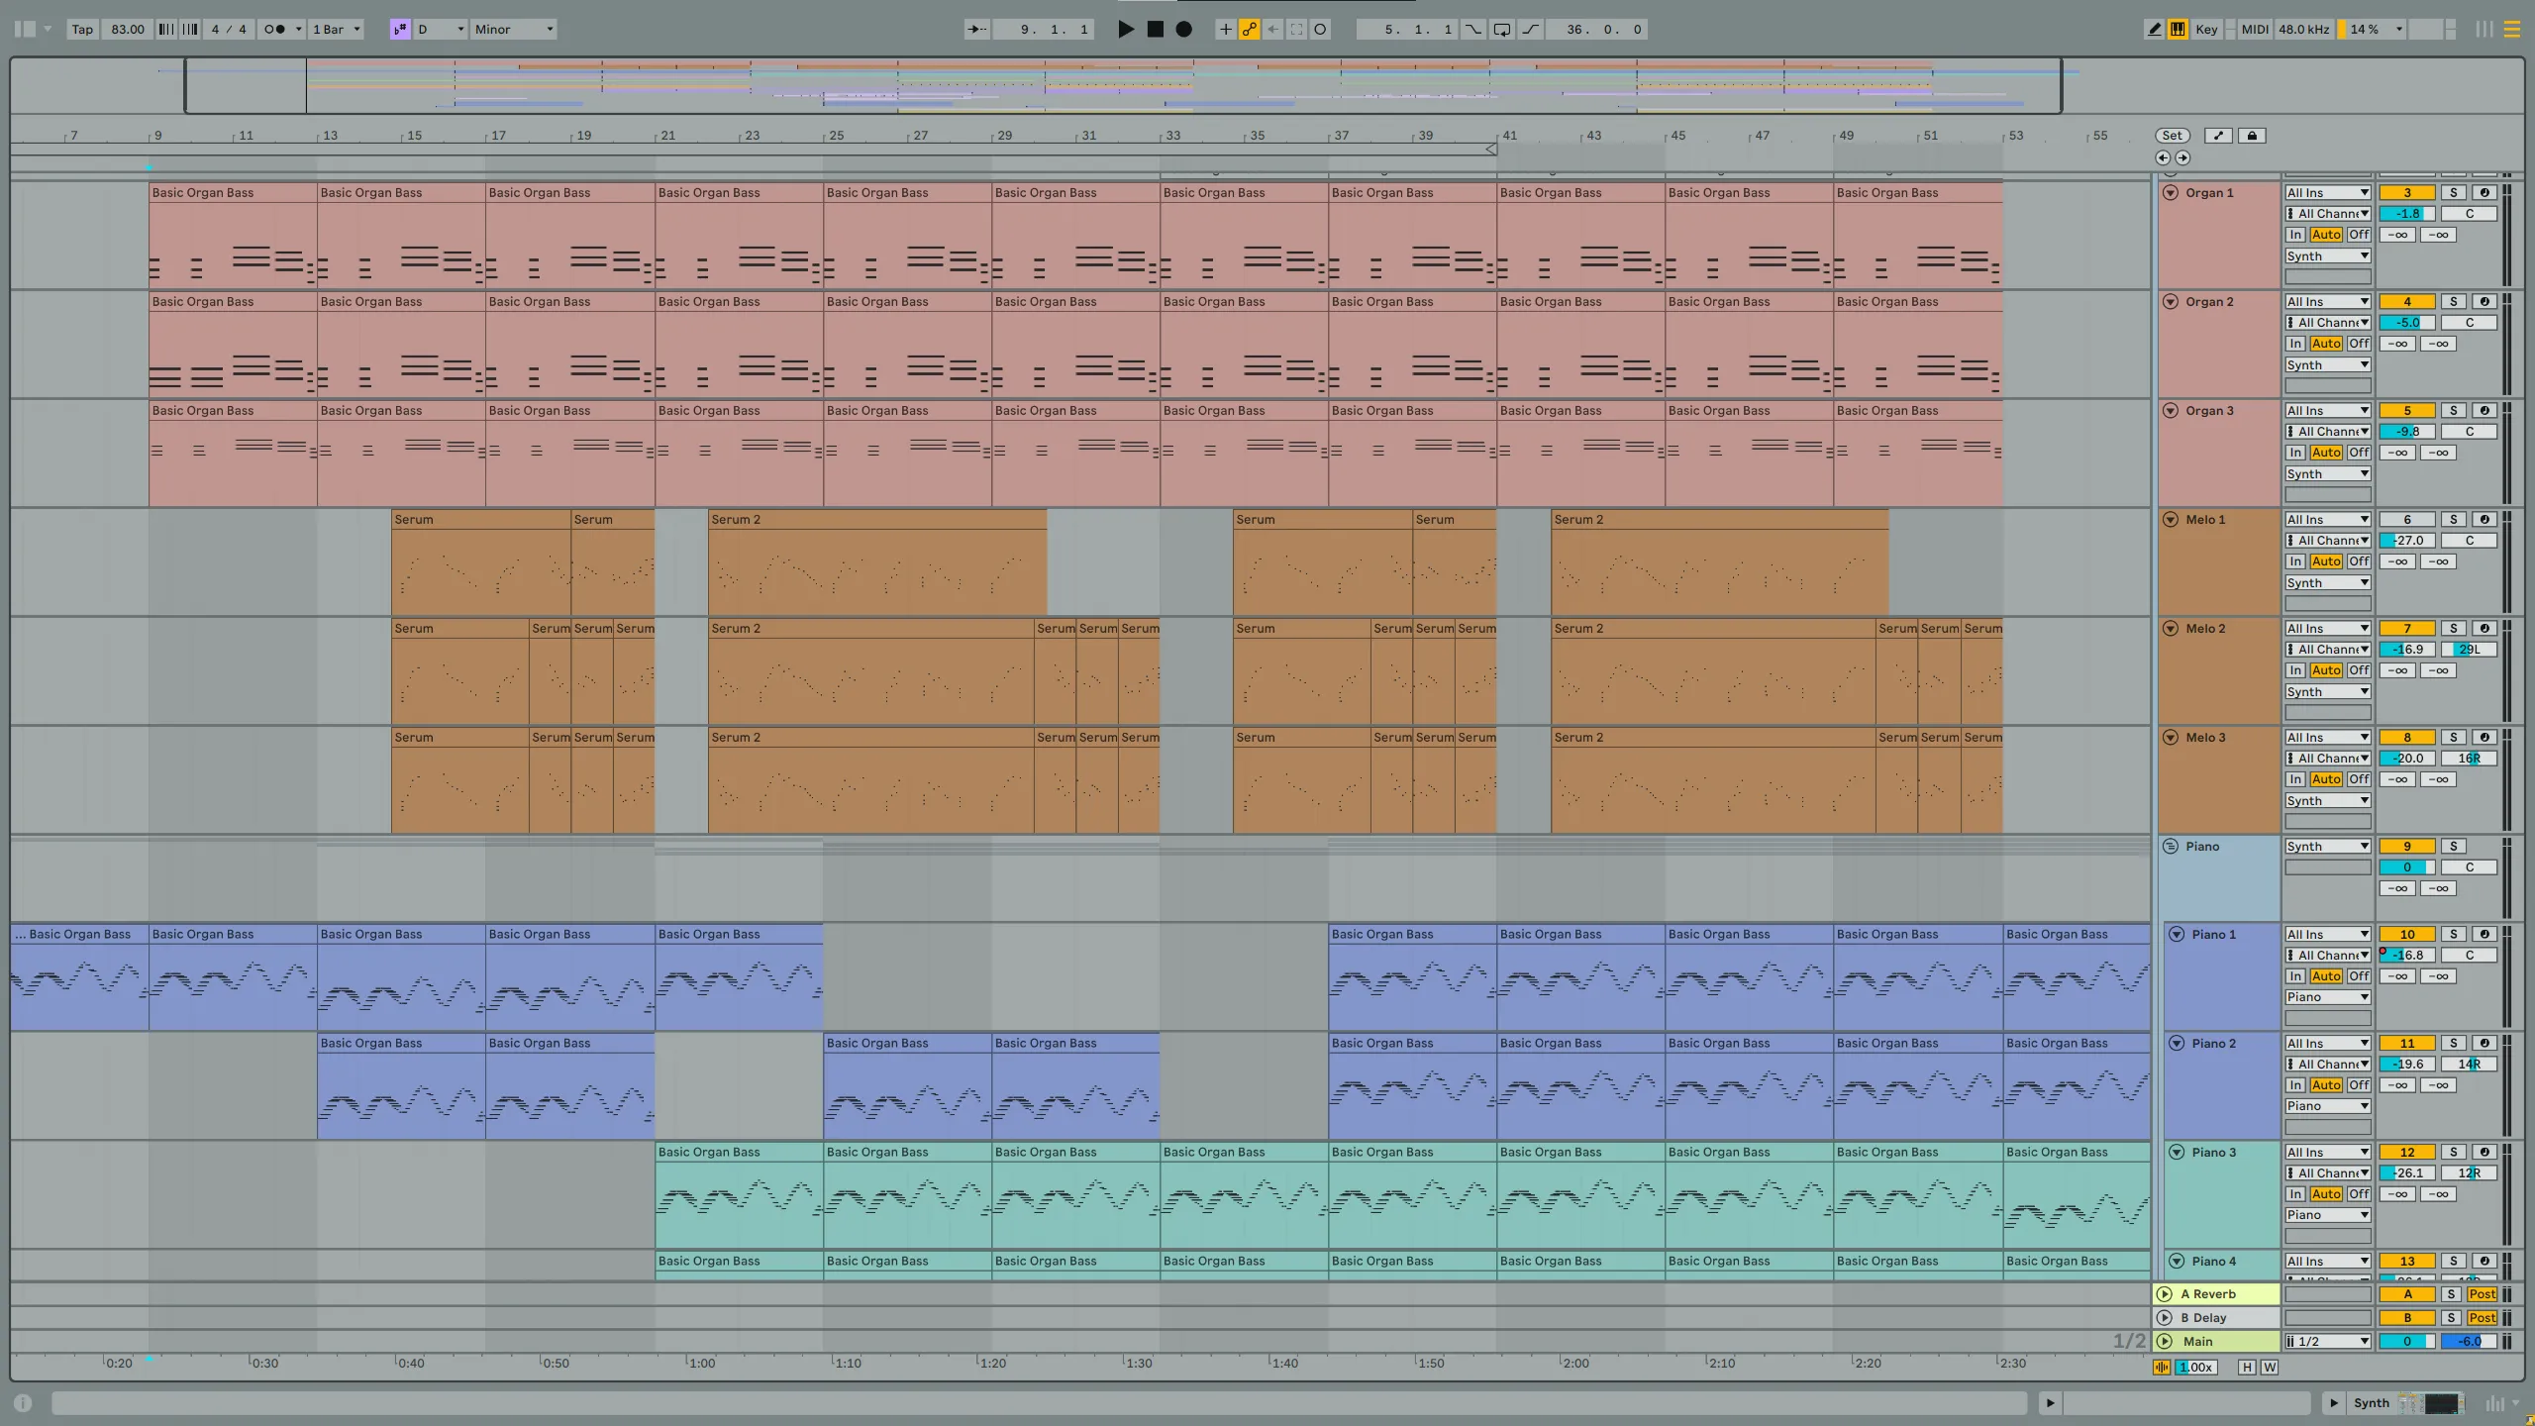Toggle the Follow playback arrow icon

(976, 29)
